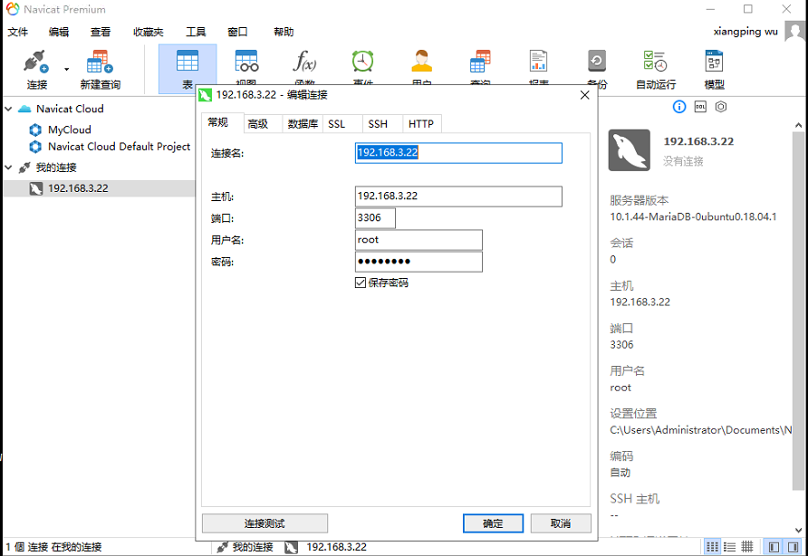This screenshot has height=556, width=808.
Task: Open the 编辑 menu
Action: click(59, 32)
